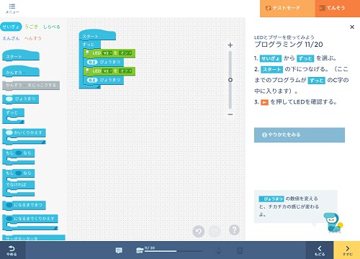Open the オフ state dropdown
Image resolution: width=360 pixels, height=259 pixels.
(x=126, y=71)
